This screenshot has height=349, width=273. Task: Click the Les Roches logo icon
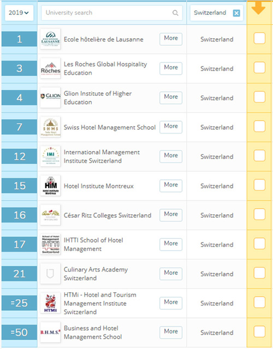[50, 68]
